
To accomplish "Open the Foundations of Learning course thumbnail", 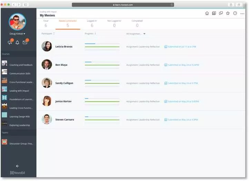I will pos(4,98).
